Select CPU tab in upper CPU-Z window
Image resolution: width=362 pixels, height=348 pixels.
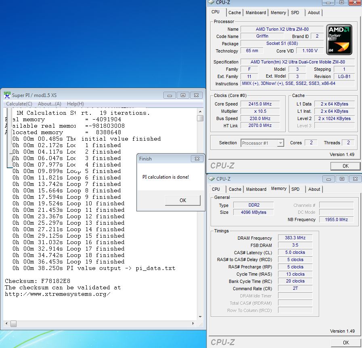click(x=216, y=12)
